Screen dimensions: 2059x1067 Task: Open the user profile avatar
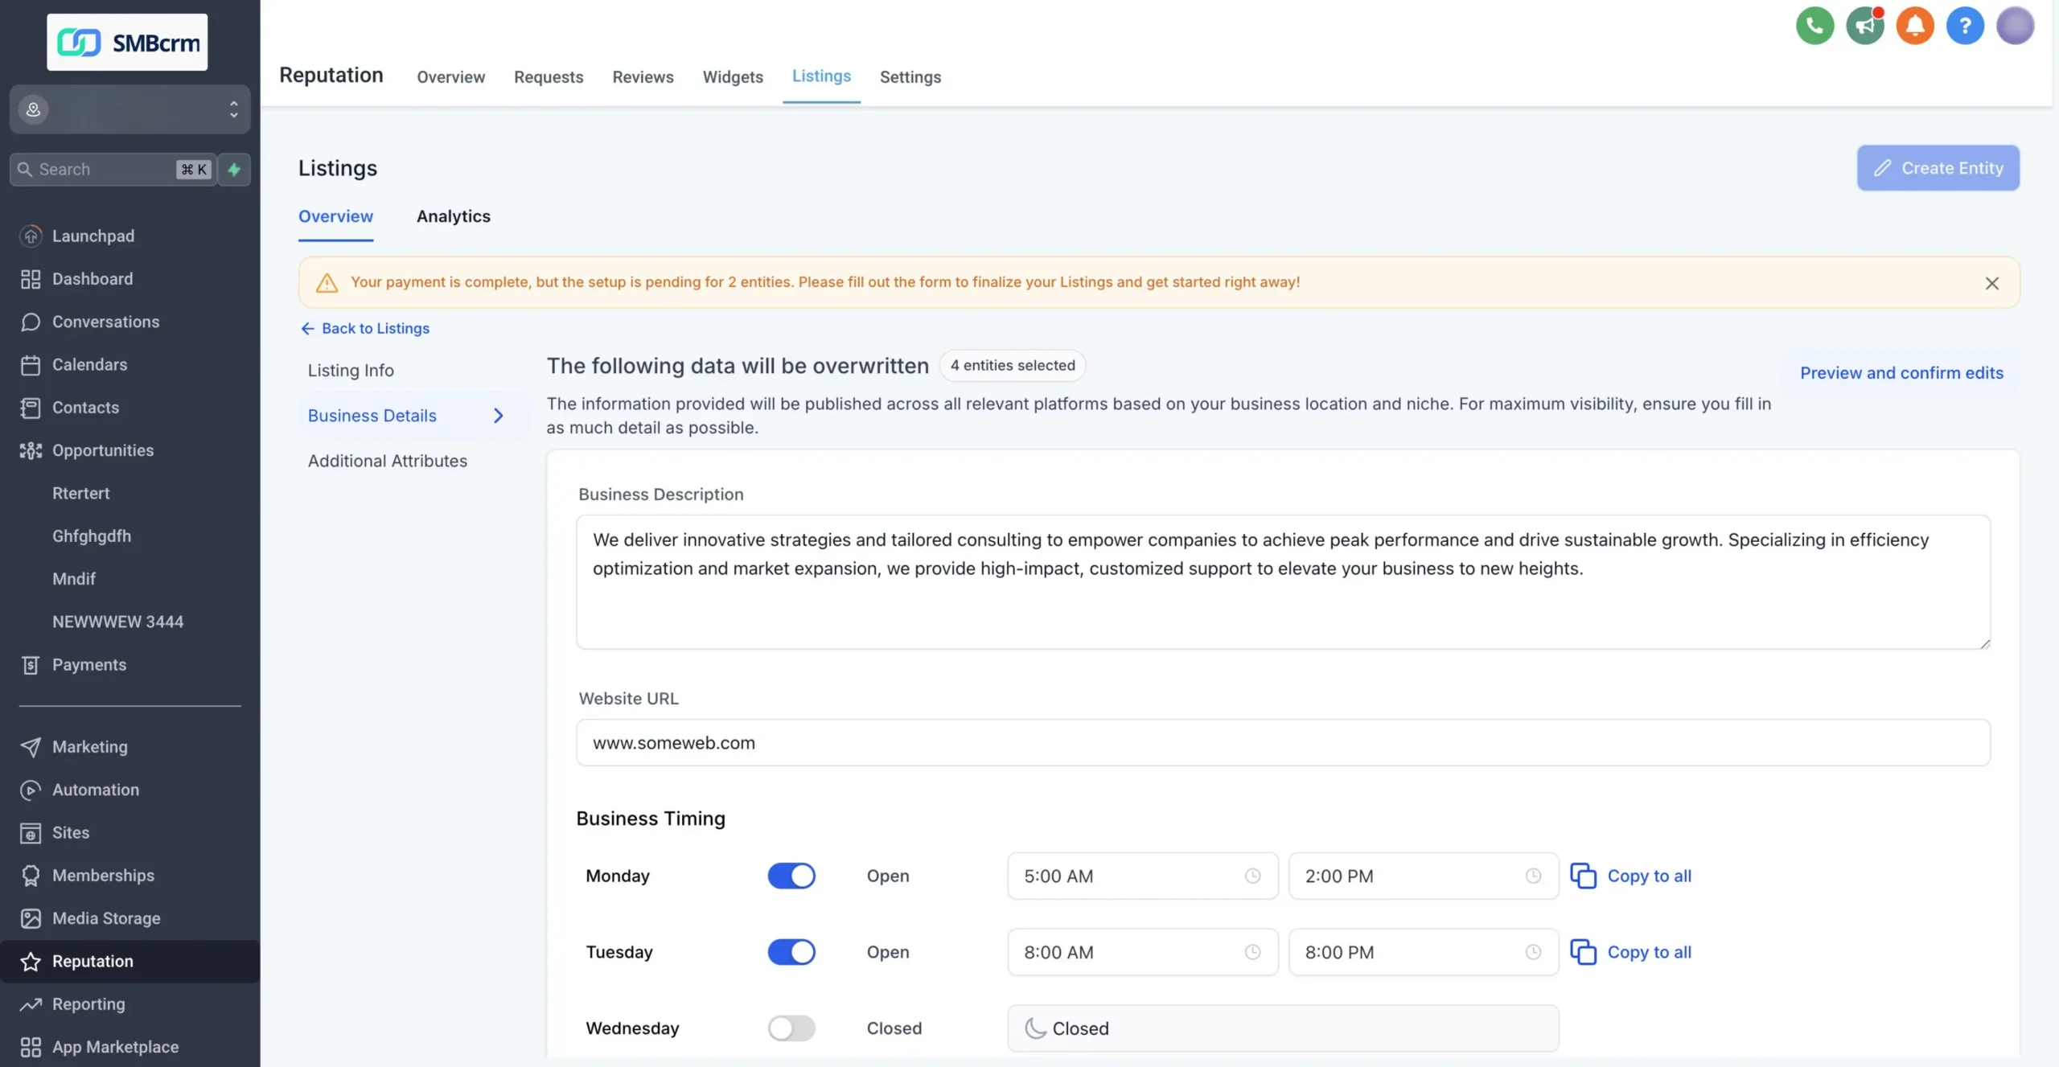click(2016, 26)
